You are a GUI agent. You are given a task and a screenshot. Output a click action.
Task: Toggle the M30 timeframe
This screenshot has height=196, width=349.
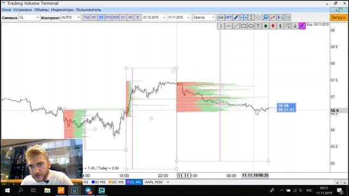[116, 17]
